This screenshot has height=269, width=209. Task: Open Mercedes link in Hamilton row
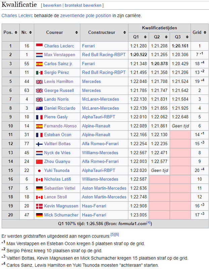click(91, 81)
